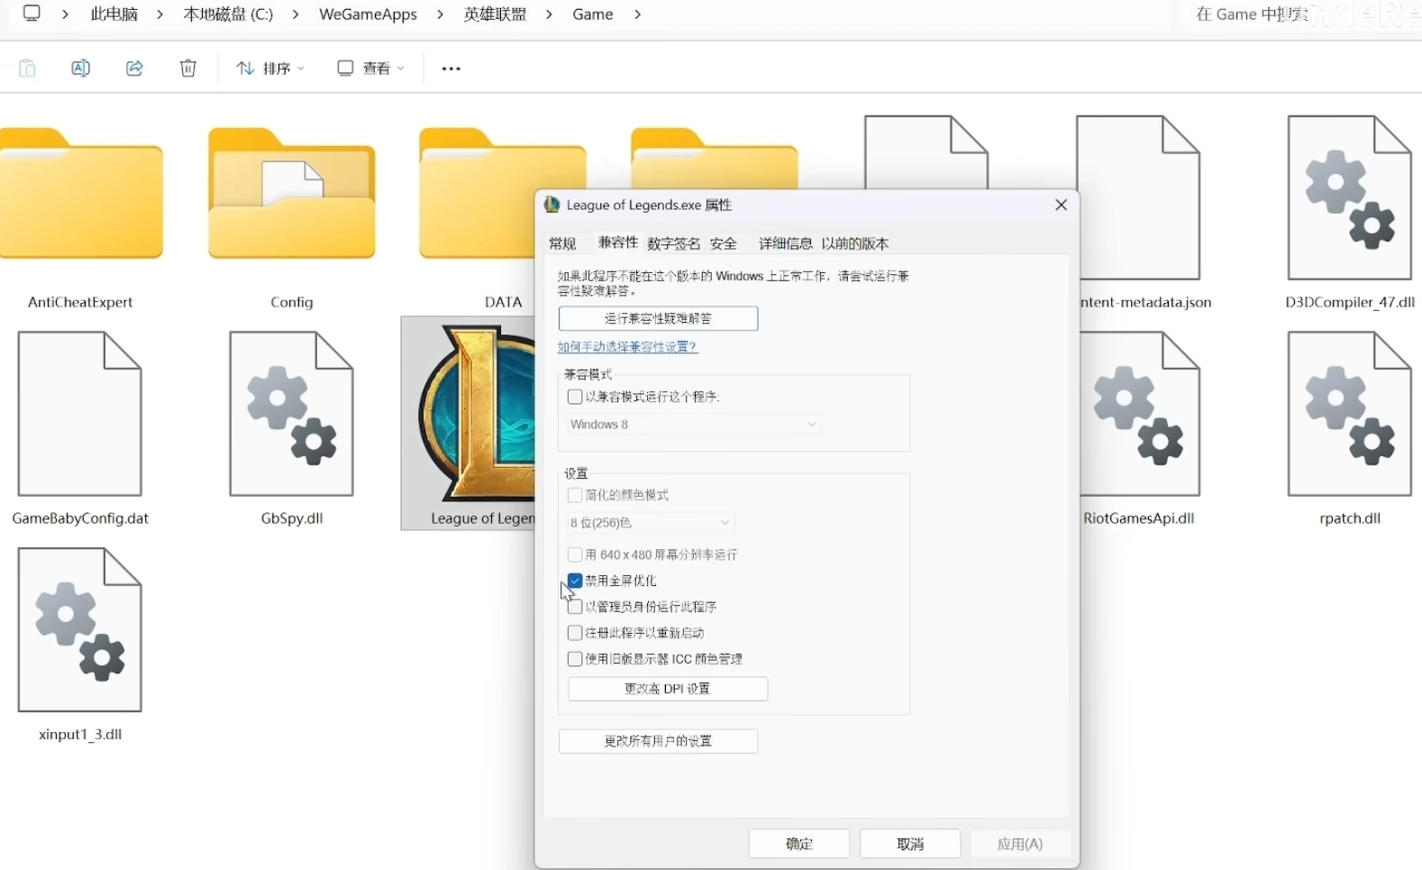Viewport: 1422px width, 870px height.
Task: Enable run in compatibility mode checkbox
Action: 575,397
